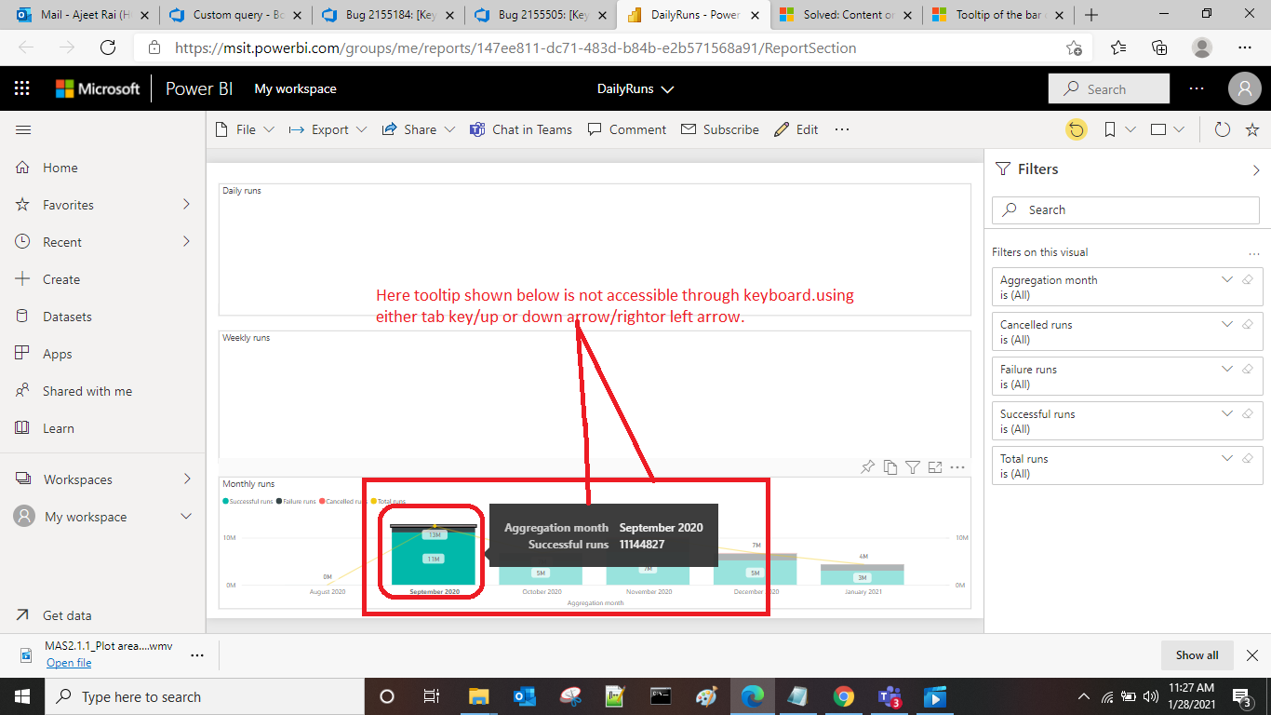The height and width of the screenshot is (715, 1271).
Task: Open the Share dropdown menu
Action: [x=419, y=129]
